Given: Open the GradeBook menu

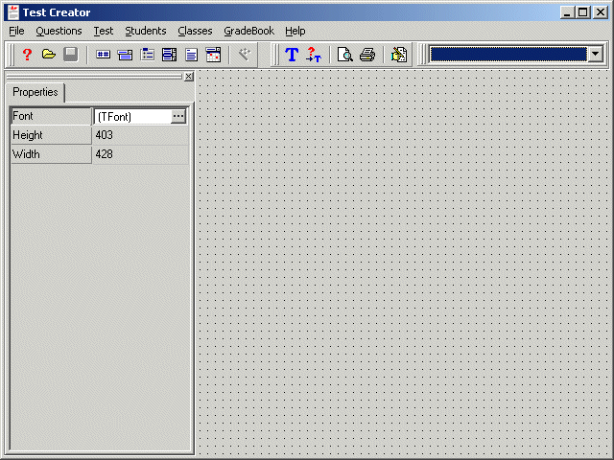Looking at the screenshot, I should point(248,31).
